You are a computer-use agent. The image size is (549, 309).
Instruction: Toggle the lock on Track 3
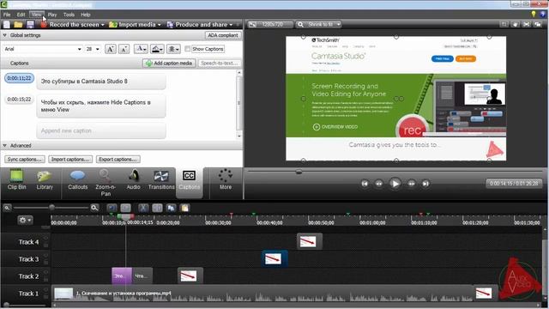(x=45, y=263)
